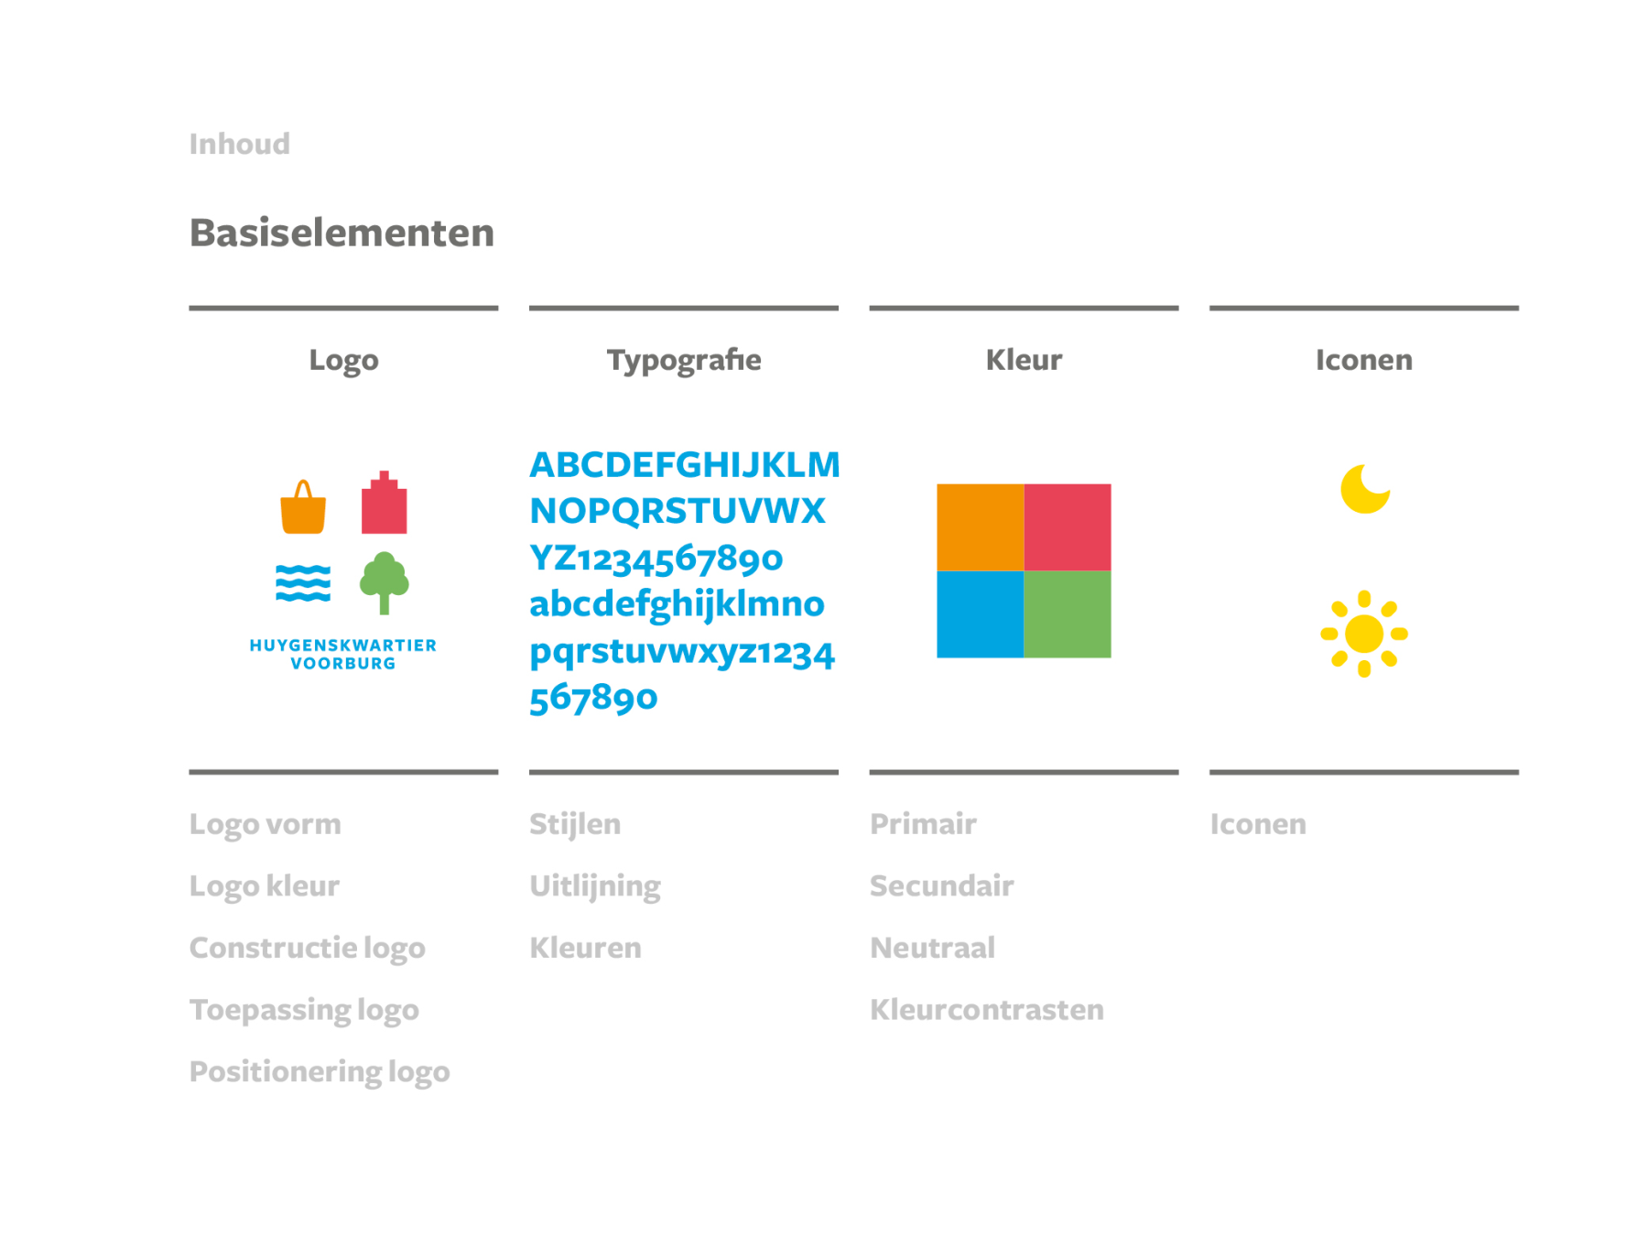Go to Logo kleur page
Image resolution: width=1648 pixels, height=1237 pixels.
[264, 886]
